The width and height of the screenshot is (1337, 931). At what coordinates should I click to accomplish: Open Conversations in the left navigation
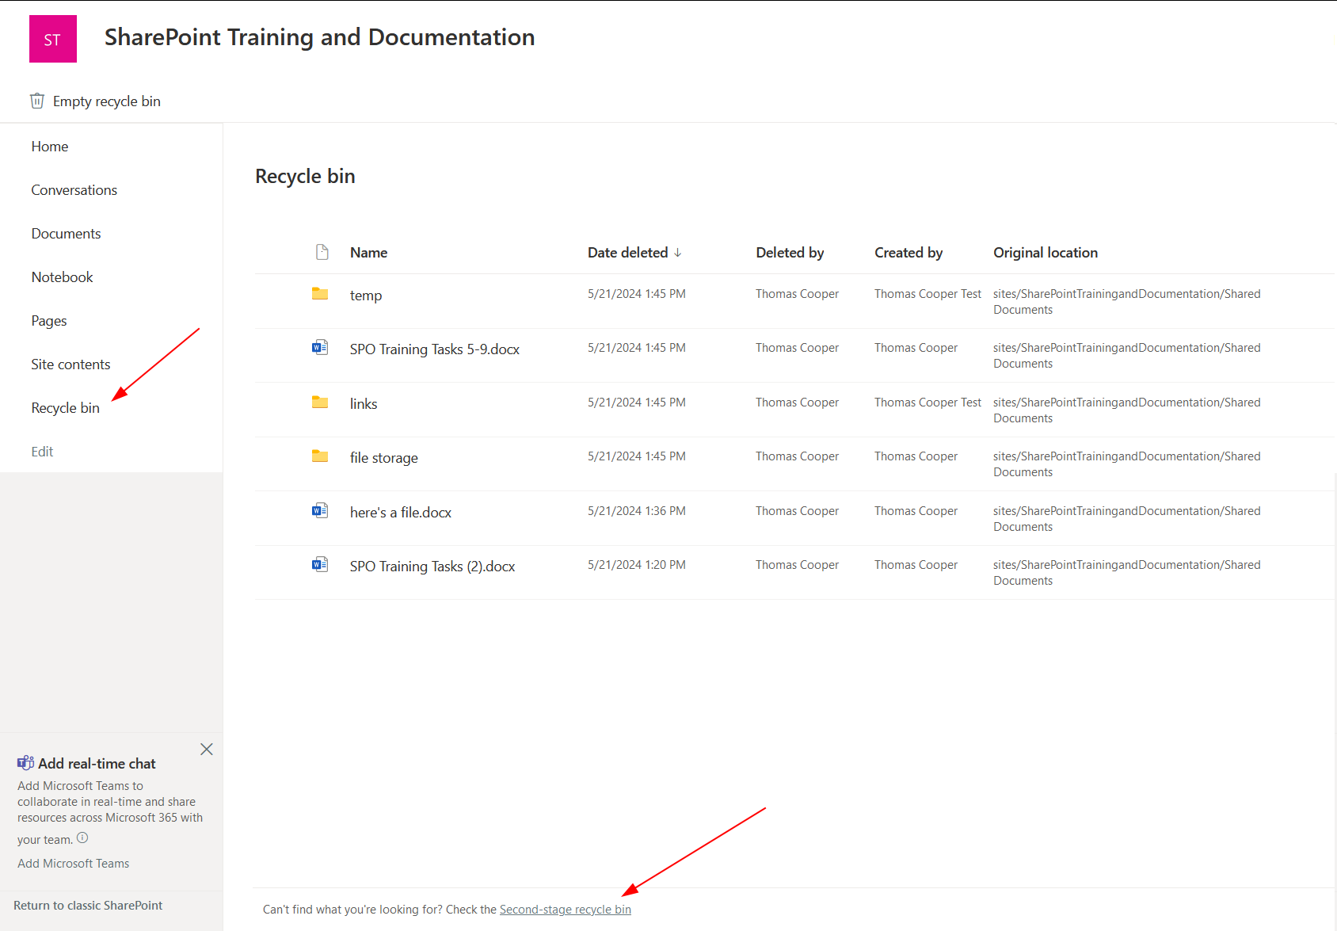point(74,190)
